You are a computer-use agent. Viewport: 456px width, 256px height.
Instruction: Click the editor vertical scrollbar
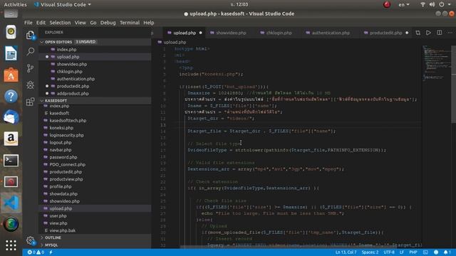tap(453, 84)
